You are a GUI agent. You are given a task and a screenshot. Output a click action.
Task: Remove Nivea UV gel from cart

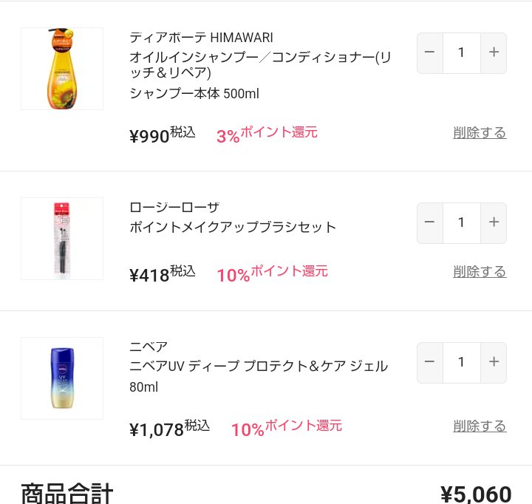click(x=480, y=426)
